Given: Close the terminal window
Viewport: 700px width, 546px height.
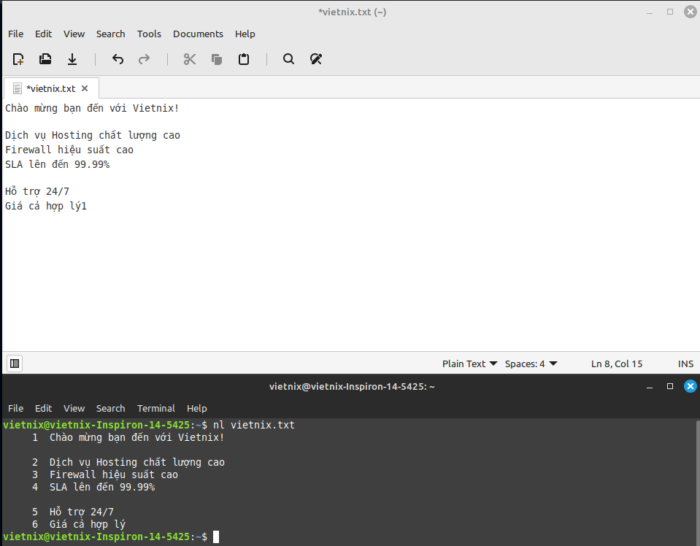Looking at the screenshot, I should click(691, 387).
